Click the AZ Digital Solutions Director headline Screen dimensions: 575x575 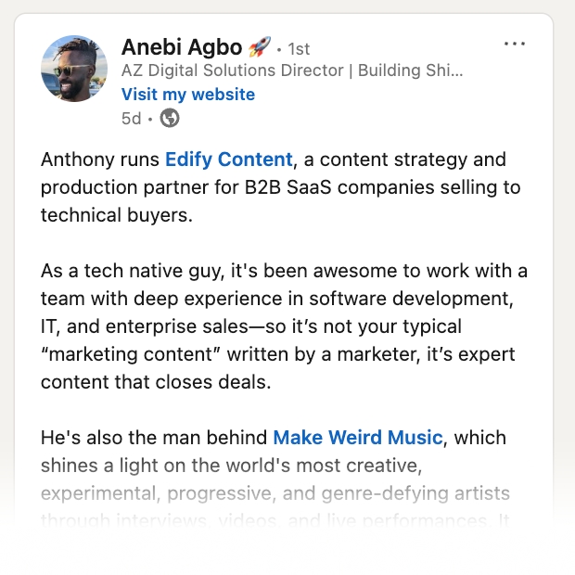[292, 70]
